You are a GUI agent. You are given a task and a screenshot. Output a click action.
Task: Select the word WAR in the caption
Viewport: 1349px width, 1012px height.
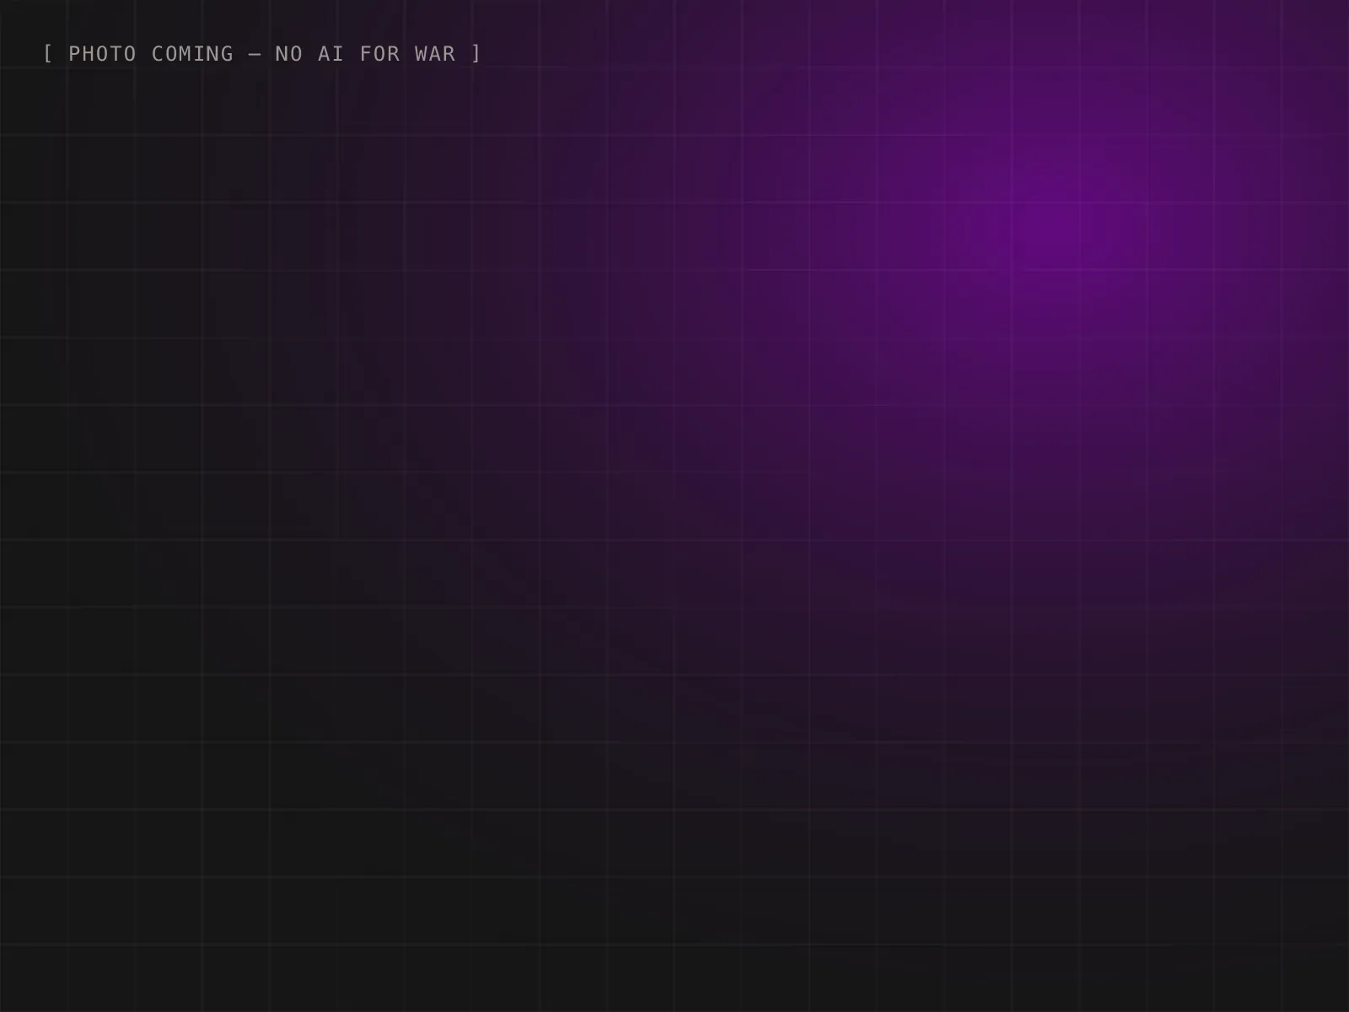pos(435,54)
